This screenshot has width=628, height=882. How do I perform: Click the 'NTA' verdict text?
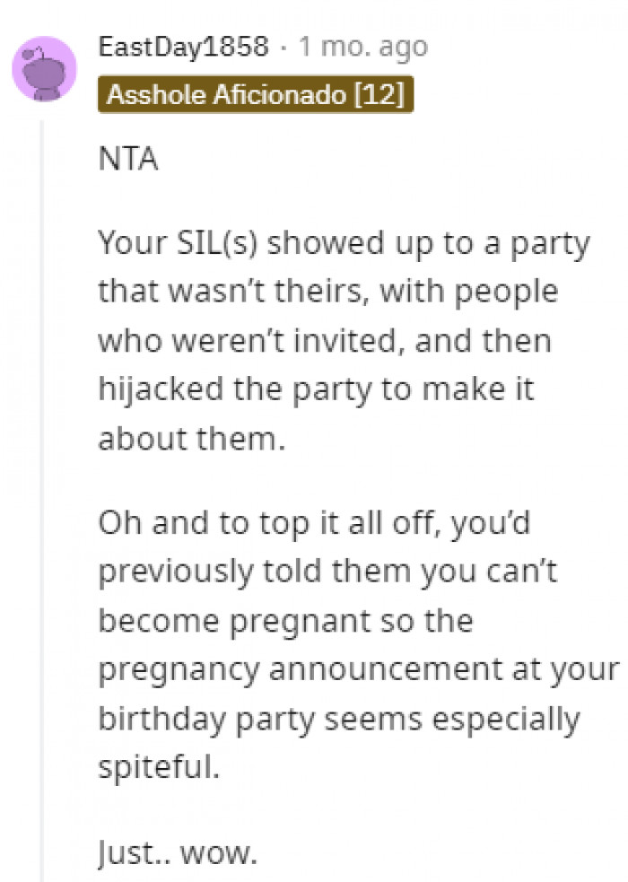coord(128,161)
